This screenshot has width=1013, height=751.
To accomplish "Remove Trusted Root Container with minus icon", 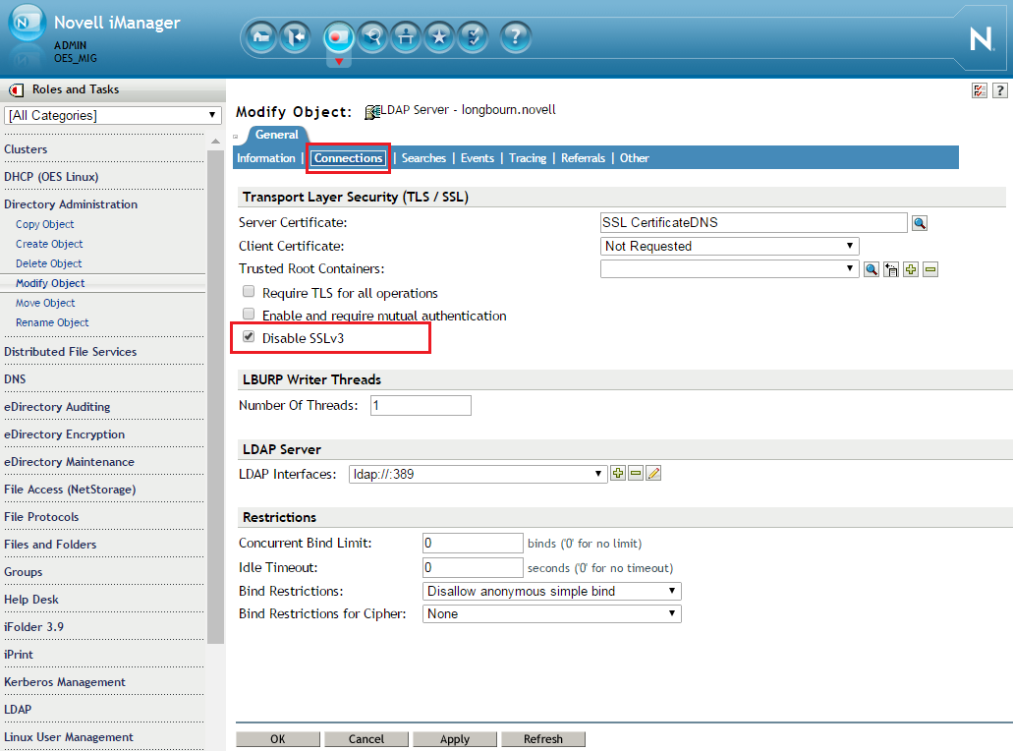I will [x=930, y=269].
